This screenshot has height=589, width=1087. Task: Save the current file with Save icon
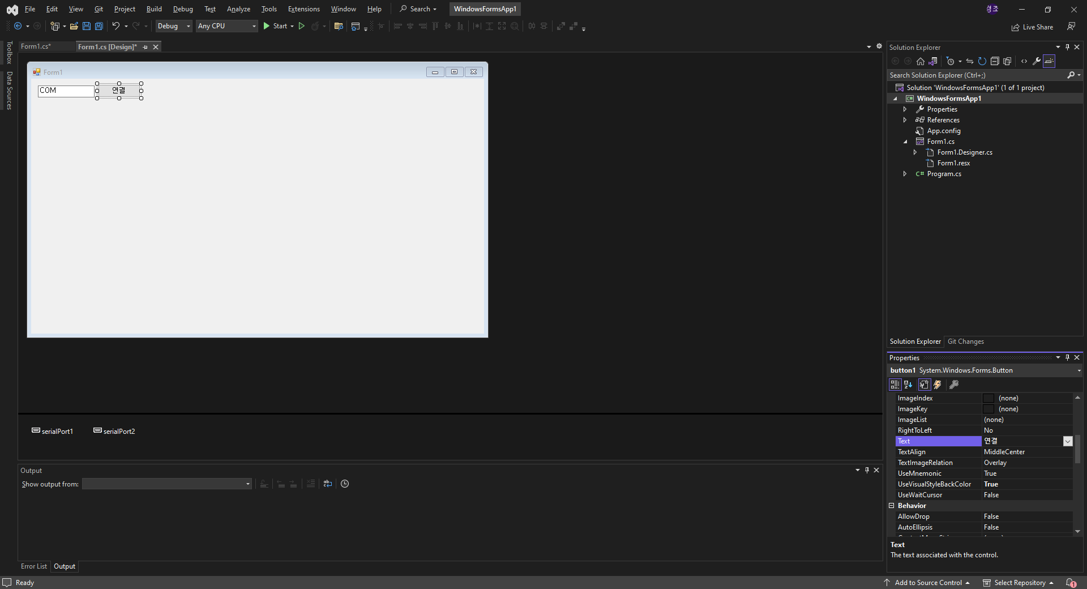tap(87, 26)
